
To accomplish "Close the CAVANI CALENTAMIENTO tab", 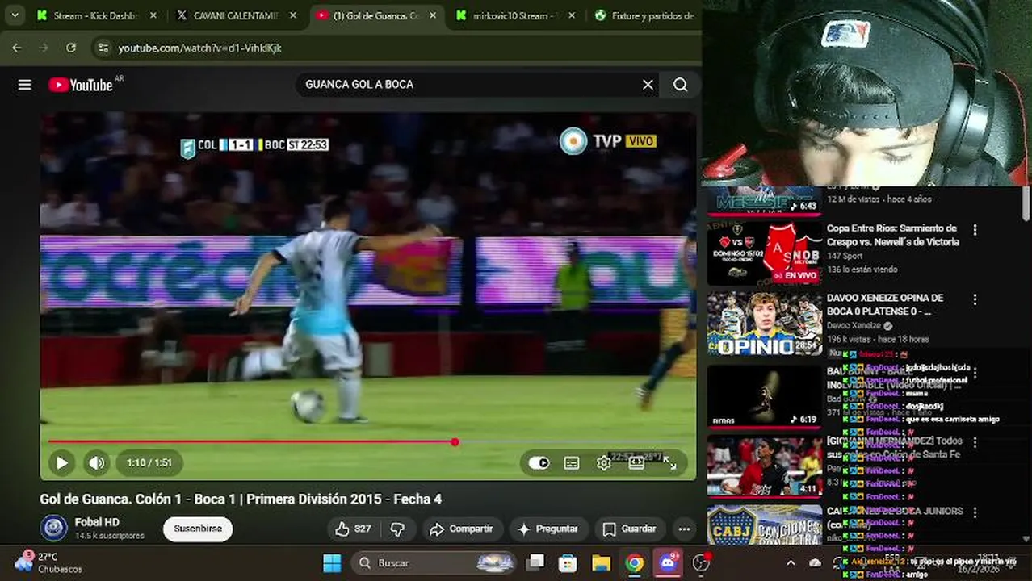I will pyautogui.click(x=293, y=15).
